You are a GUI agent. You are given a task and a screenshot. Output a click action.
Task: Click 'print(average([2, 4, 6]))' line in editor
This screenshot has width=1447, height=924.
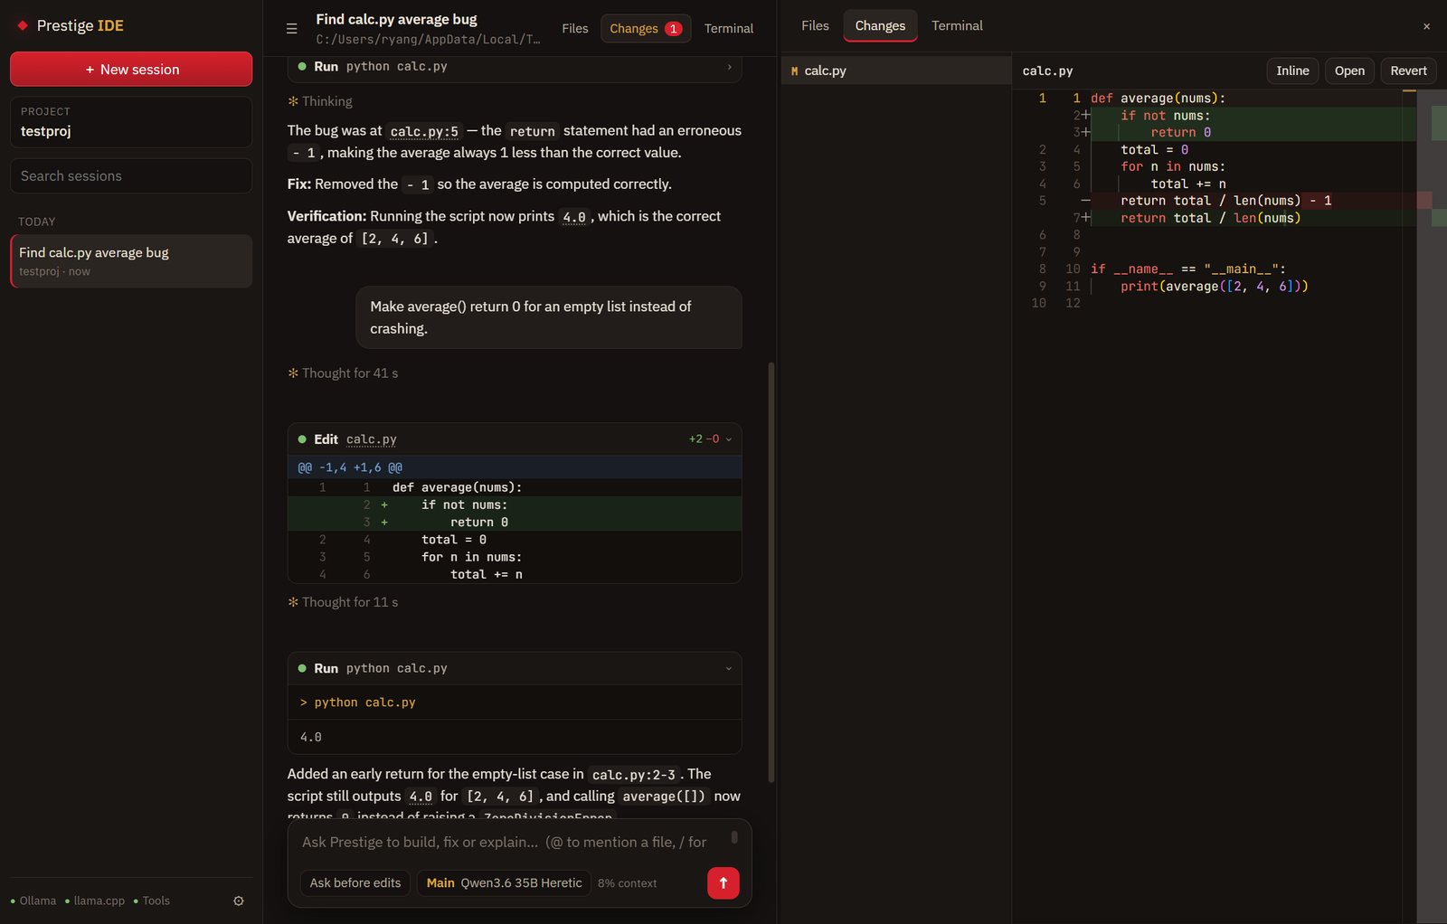point(1214,287)
